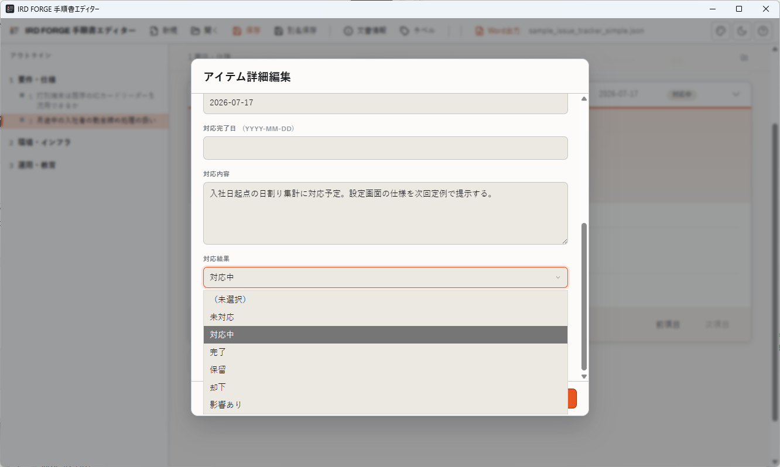Select 完了 as the response result
780x467 pixels.
pos(385,352)
